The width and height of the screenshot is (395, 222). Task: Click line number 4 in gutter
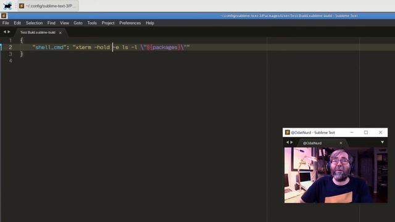[10, 60]
